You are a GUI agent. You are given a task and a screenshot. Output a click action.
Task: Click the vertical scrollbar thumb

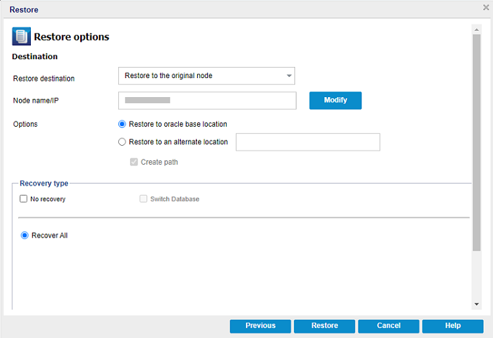tap(477, 141)
